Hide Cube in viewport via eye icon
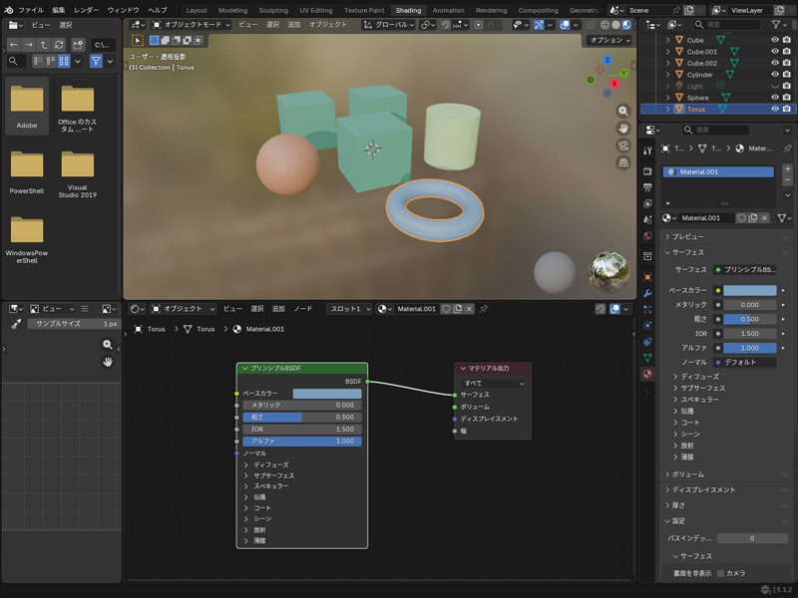Viewport: 798px width, 598px height. pyautogui.click(x=775, y=40)
